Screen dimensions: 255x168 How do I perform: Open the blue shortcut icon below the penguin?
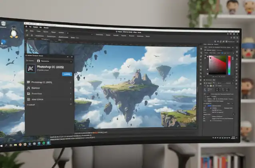4,42
